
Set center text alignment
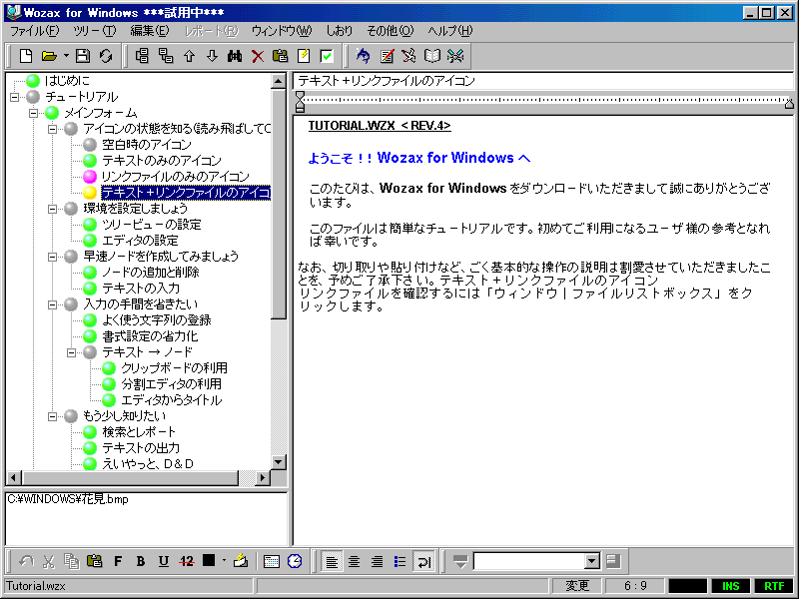[x=355, y=561]
